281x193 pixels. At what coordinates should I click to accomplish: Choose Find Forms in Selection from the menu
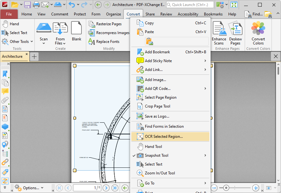(x=170, y=126)
